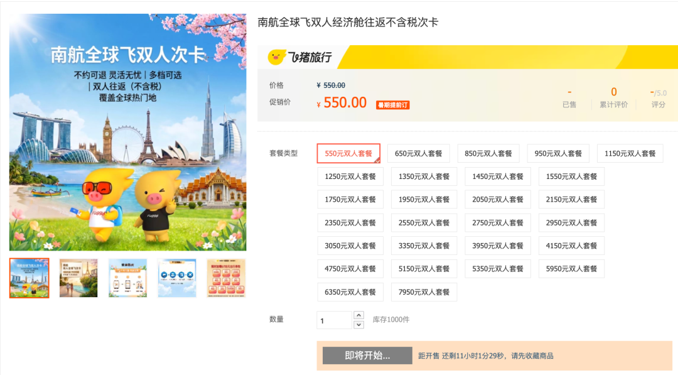Choose the 4150元双人套餐 package
Viewport: 678px width, 375px height.
(572, 246)
